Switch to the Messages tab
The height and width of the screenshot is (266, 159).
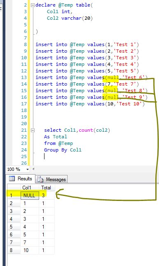[51, 179]
